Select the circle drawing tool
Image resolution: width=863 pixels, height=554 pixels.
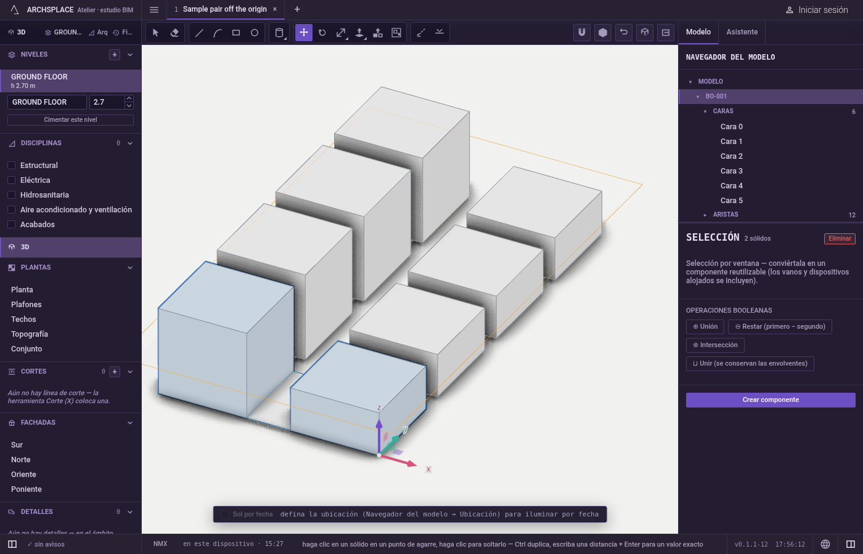[255, 33]
